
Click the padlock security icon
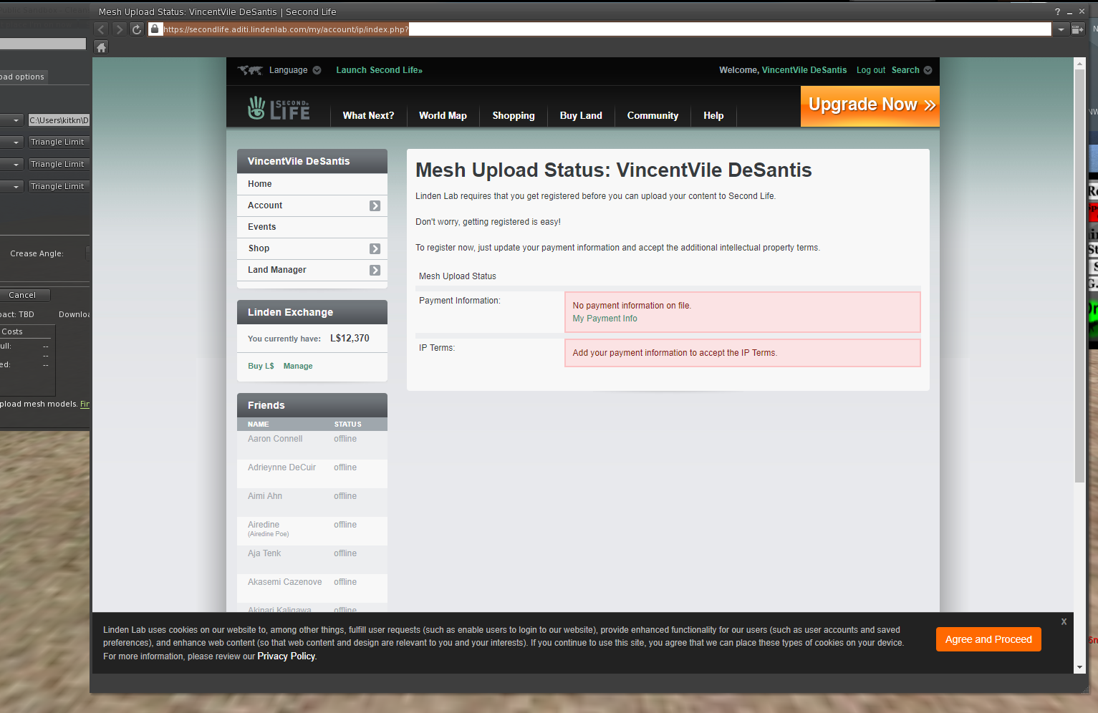155,29
